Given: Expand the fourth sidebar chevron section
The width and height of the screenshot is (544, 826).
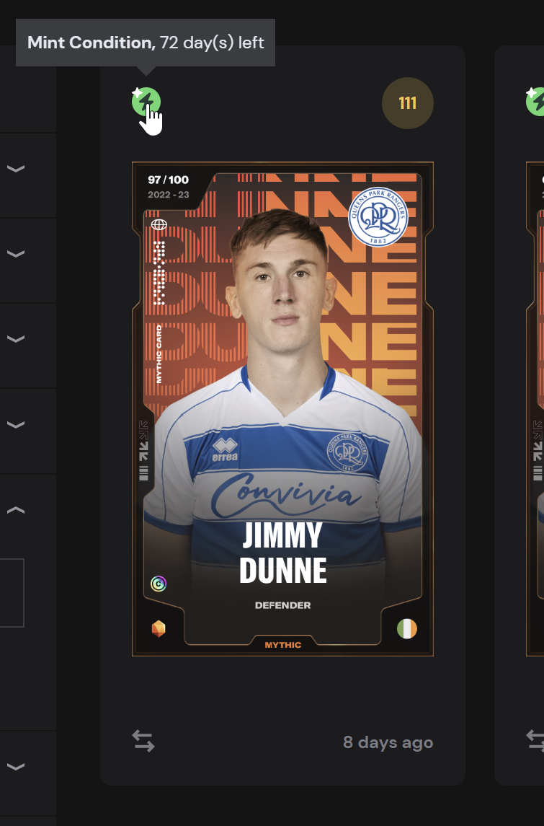Looking at the screenshot, I should point(16,425).
